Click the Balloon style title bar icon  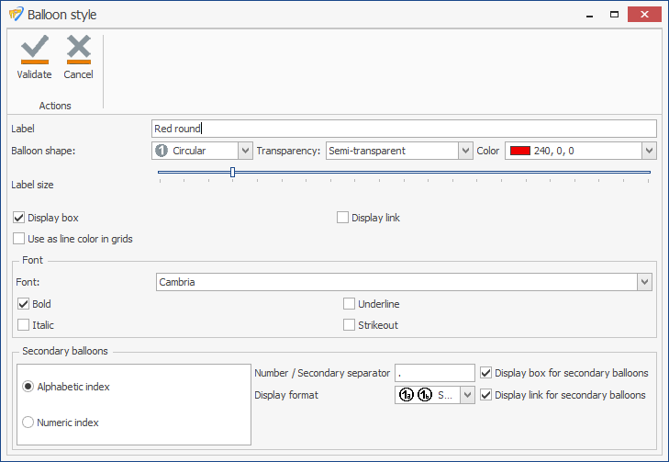click(16, 15)
